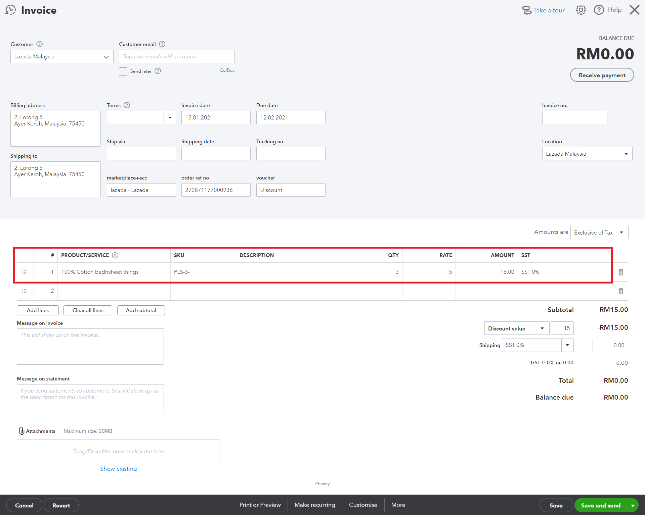The width and height of the screenshot is (645, 515).
Task: Open the settings gear icon
Action: [x=581, y=10]
